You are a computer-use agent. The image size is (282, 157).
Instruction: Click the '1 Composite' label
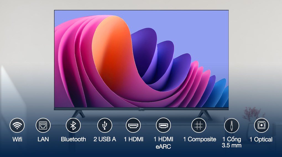pyautogui.click(x=200, y=139)
